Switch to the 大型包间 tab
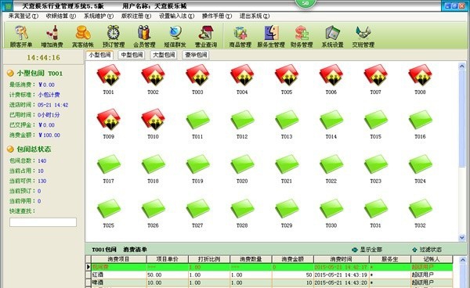The image size is (470, 288). coord(164,55)
